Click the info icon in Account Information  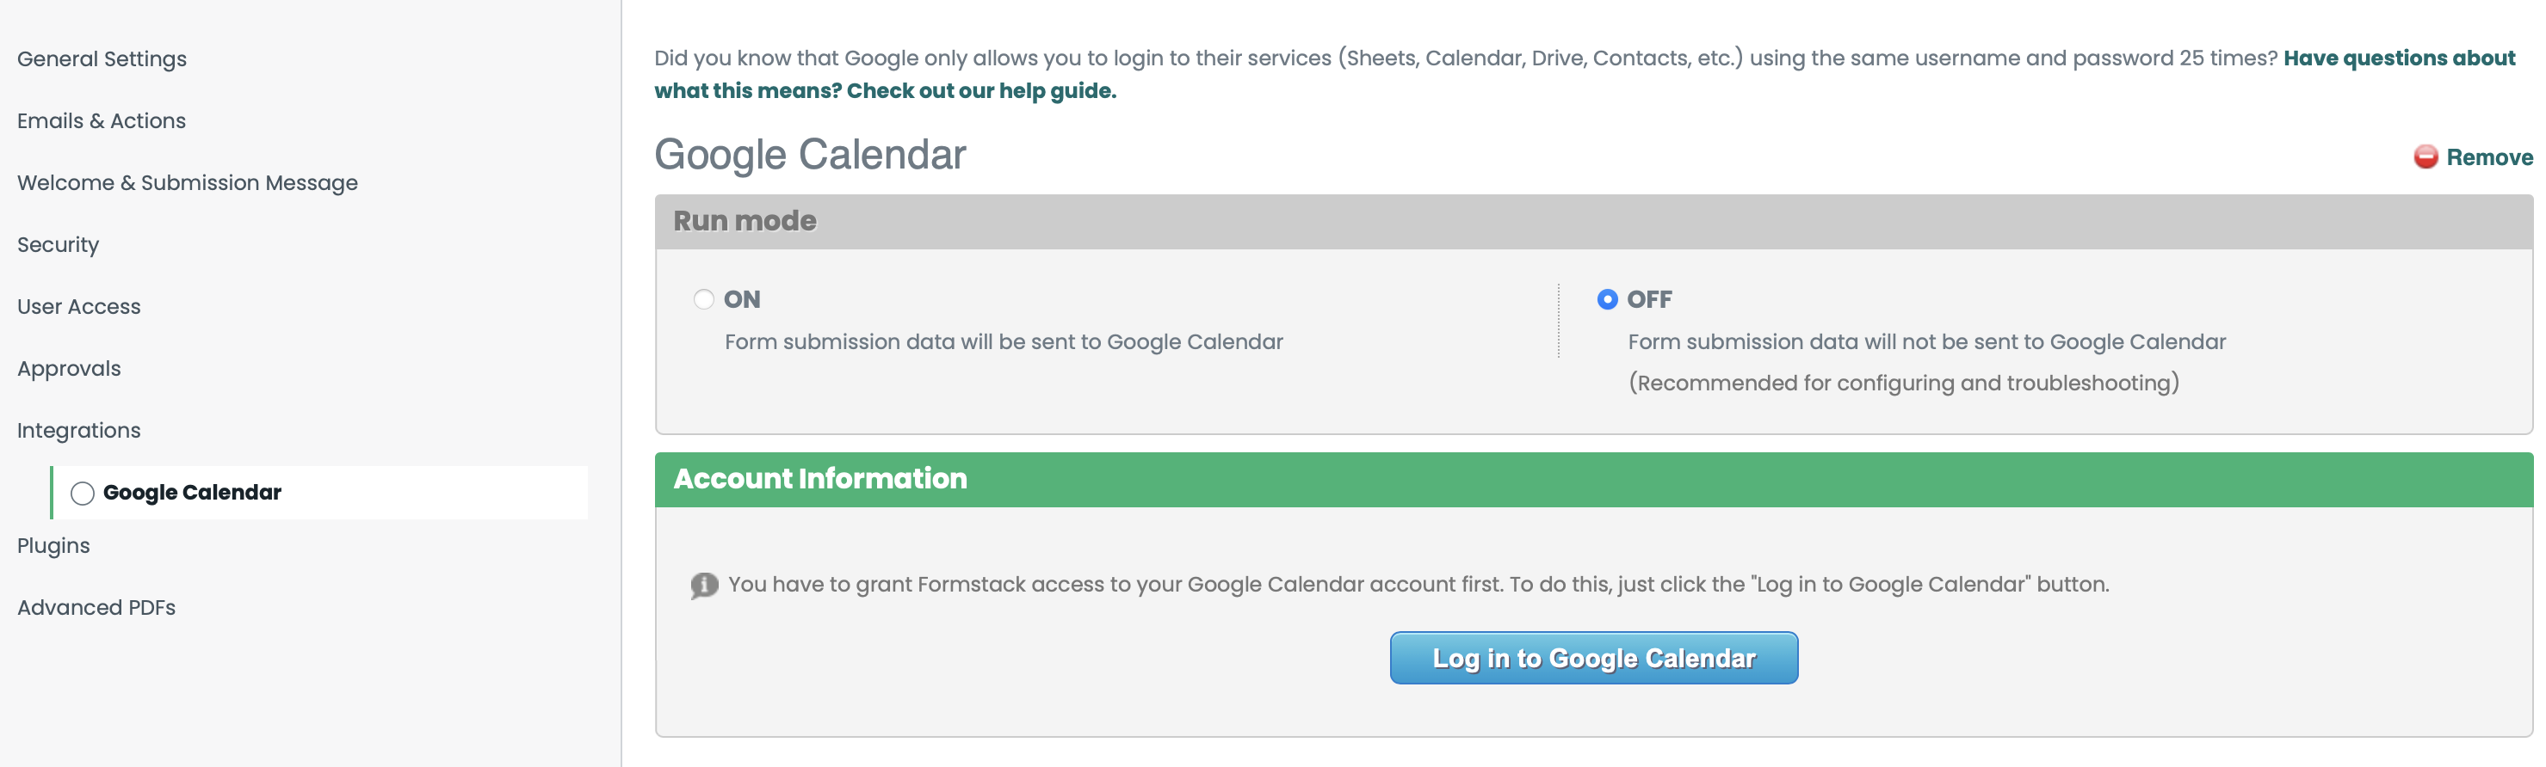tap(704, 586)
